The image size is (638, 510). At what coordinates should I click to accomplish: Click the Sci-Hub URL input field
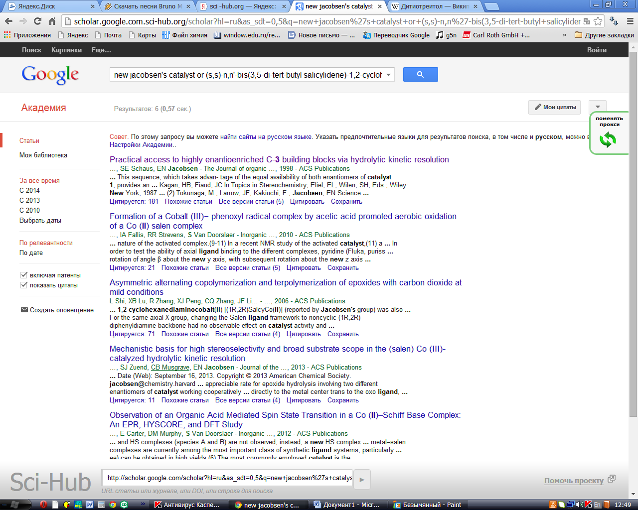[x=227, y=478]
